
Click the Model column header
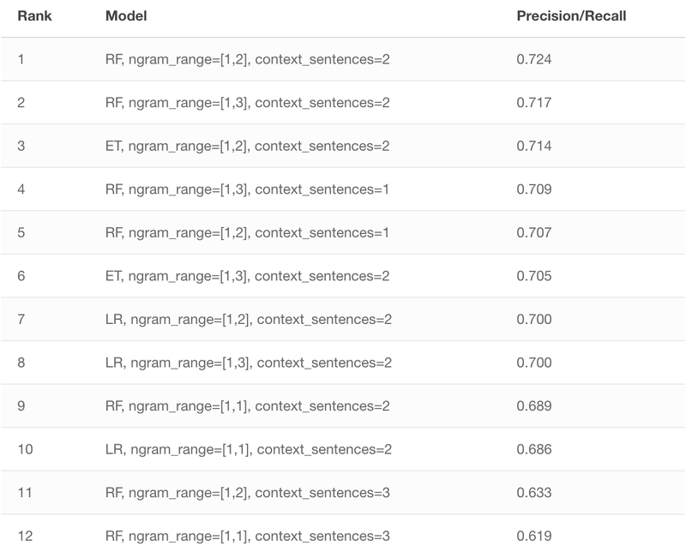pyautogui.click(x=126, y=16)
